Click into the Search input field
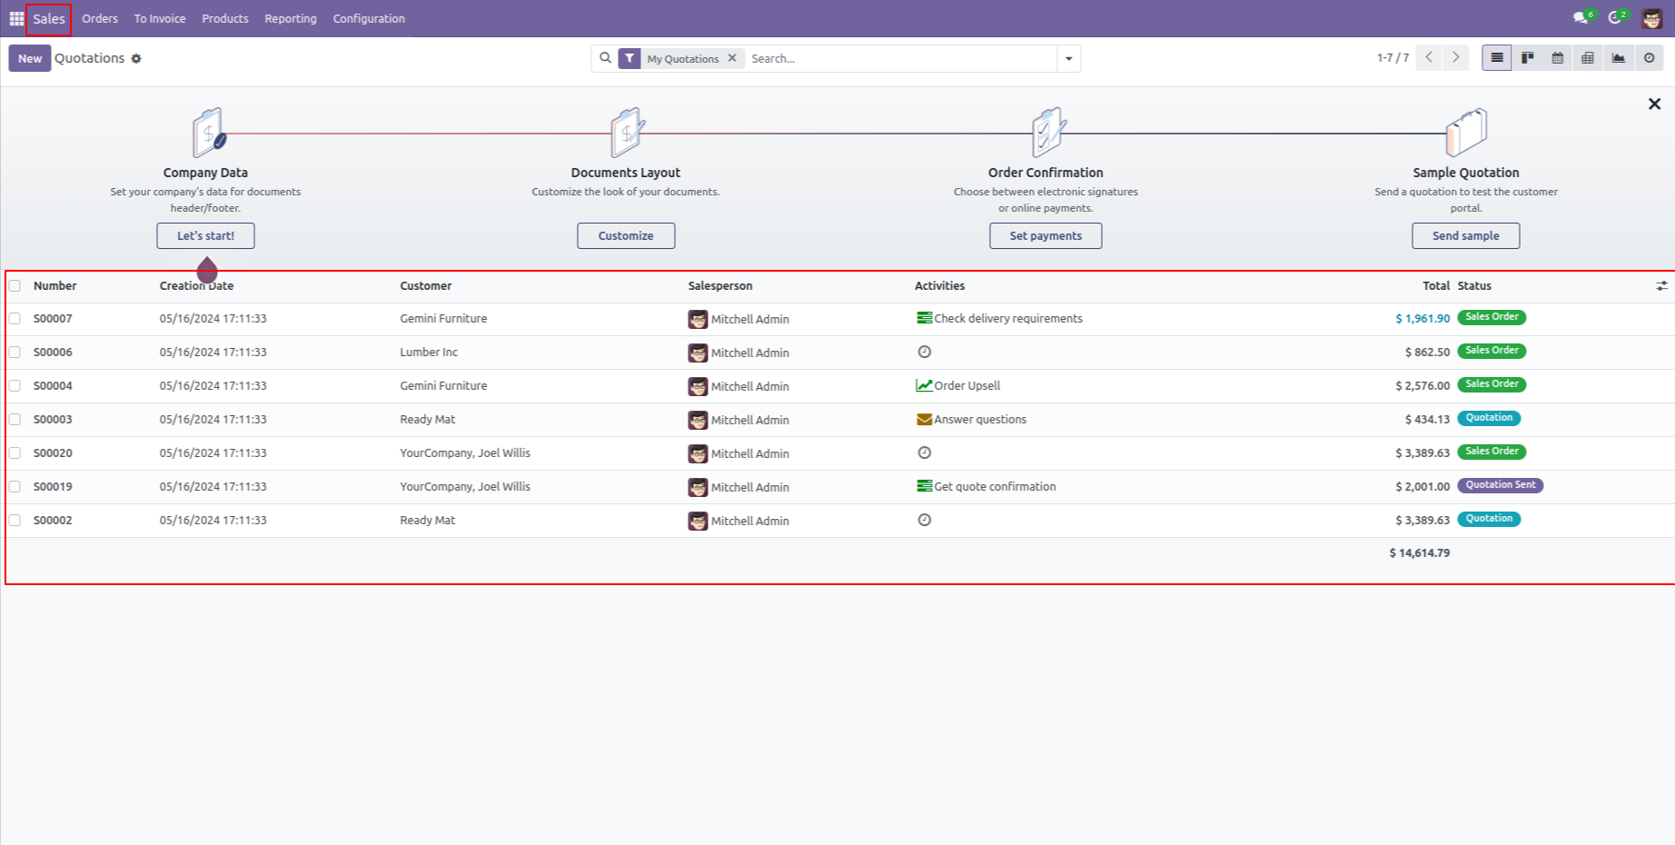The height and width of the screenshot is (845, 1675). coord(899,59)
